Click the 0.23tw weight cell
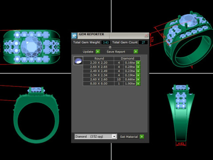 tap(130, 71)
